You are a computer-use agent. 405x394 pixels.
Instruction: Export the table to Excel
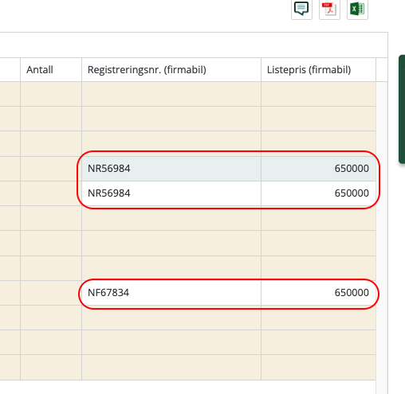point(357,10)
